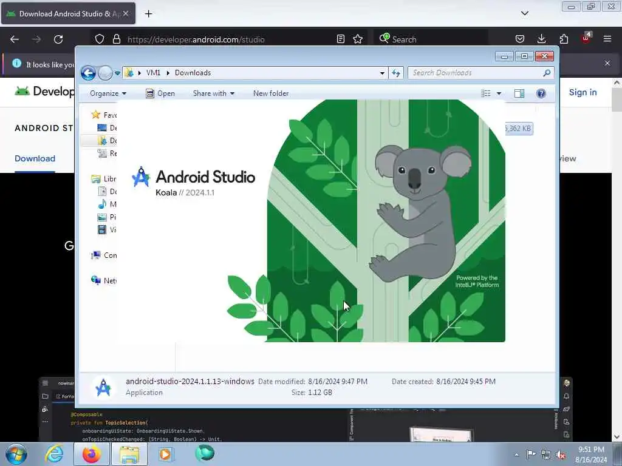Click the Firefox Search box

click(x=431, y=39)
